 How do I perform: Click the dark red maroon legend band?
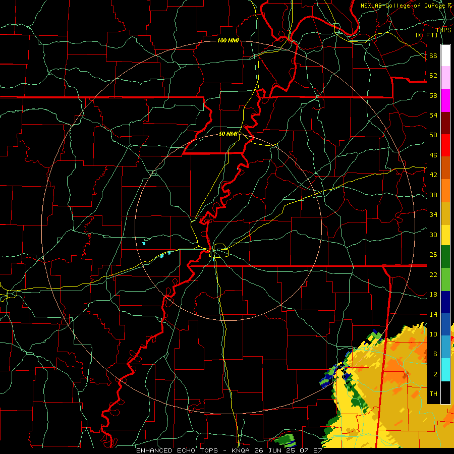[445, 123]
